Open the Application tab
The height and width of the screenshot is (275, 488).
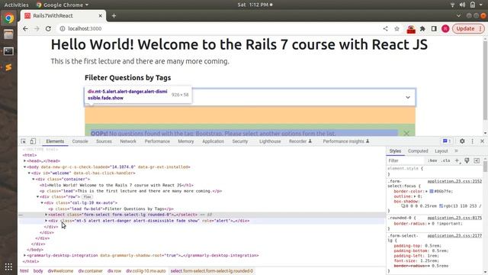point(213,141)
